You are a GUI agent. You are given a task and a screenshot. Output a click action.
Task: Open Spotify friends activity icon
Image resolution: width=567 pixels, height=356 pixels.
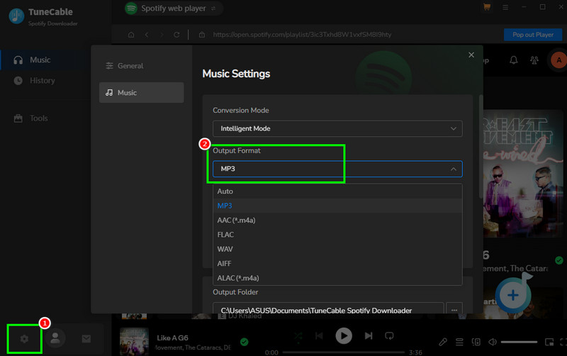pos(534,60)
